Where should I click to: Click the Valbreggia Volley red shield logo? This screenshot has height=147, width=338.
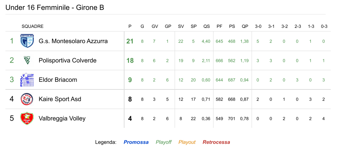point(27,118)
